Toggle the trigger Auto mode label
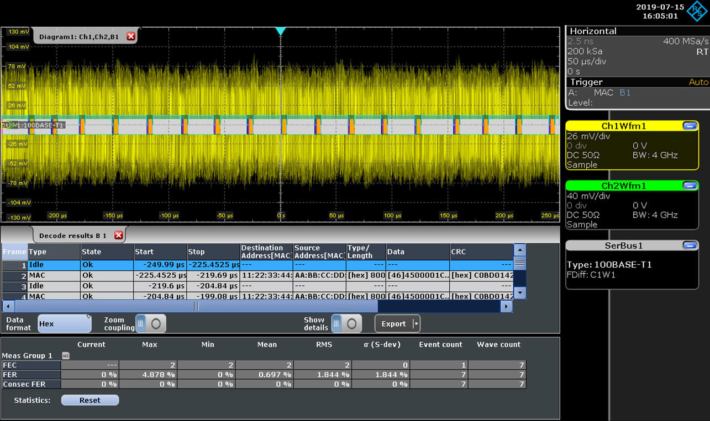The image size is (710, 421). point(700,82)
